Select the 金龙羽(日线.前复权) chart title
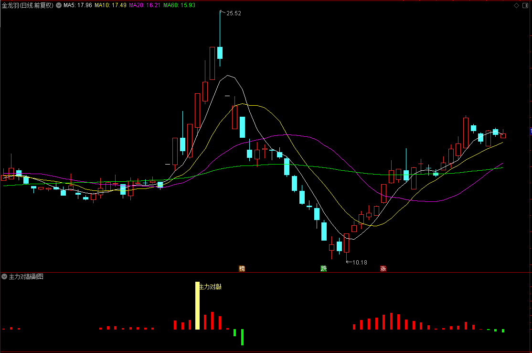Screen dimensions: 532x353 pyautogui.click(x=28, y=5)
